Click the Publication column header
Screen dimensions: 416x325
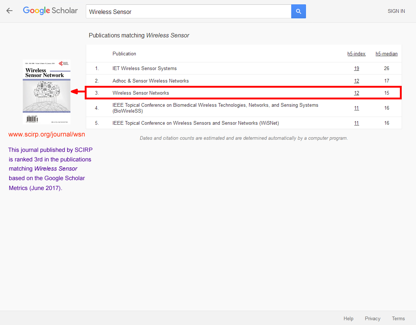(124, 54)
